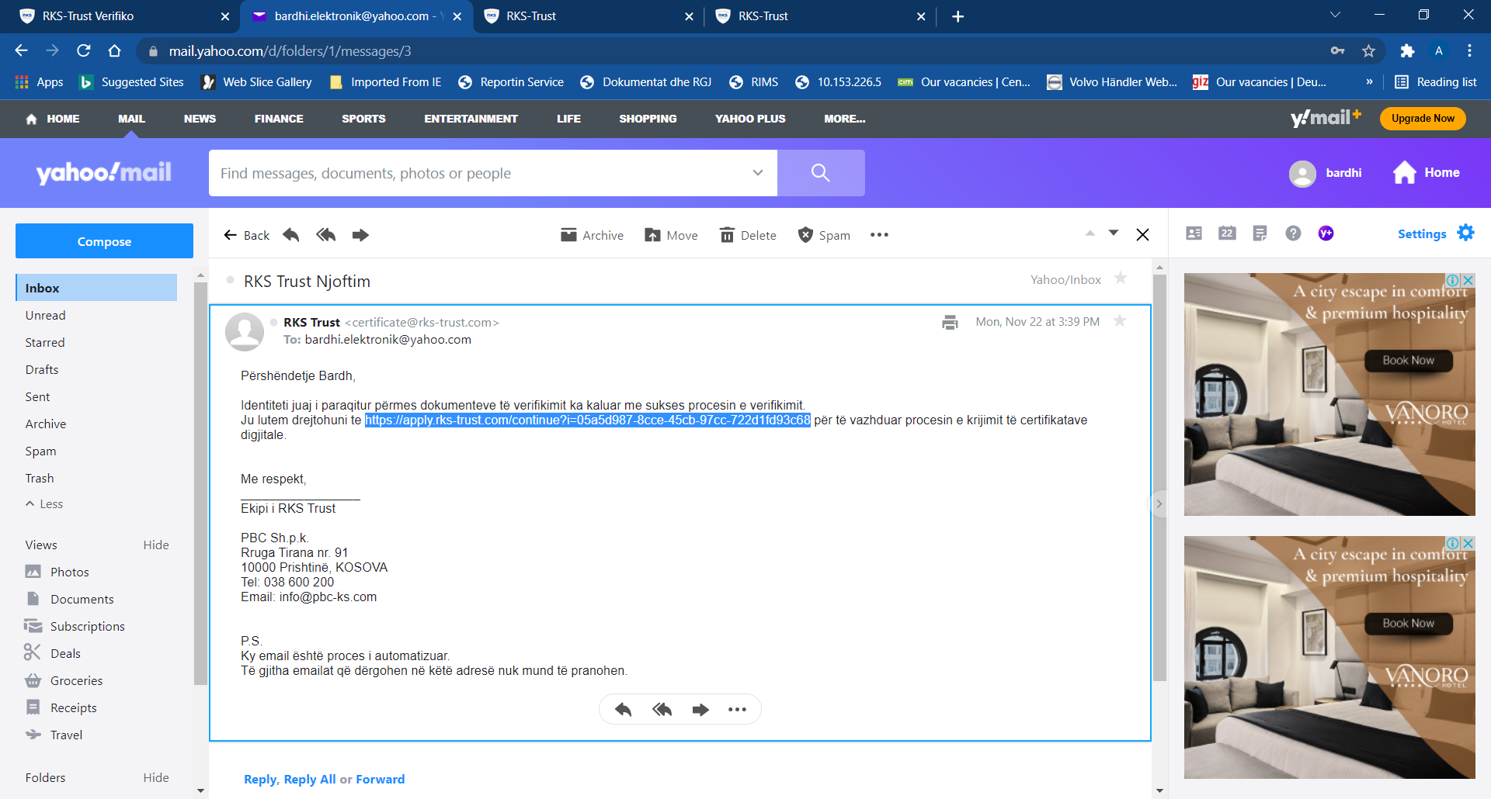
Task: Open the Trash folder
Action: coord(40,478)
